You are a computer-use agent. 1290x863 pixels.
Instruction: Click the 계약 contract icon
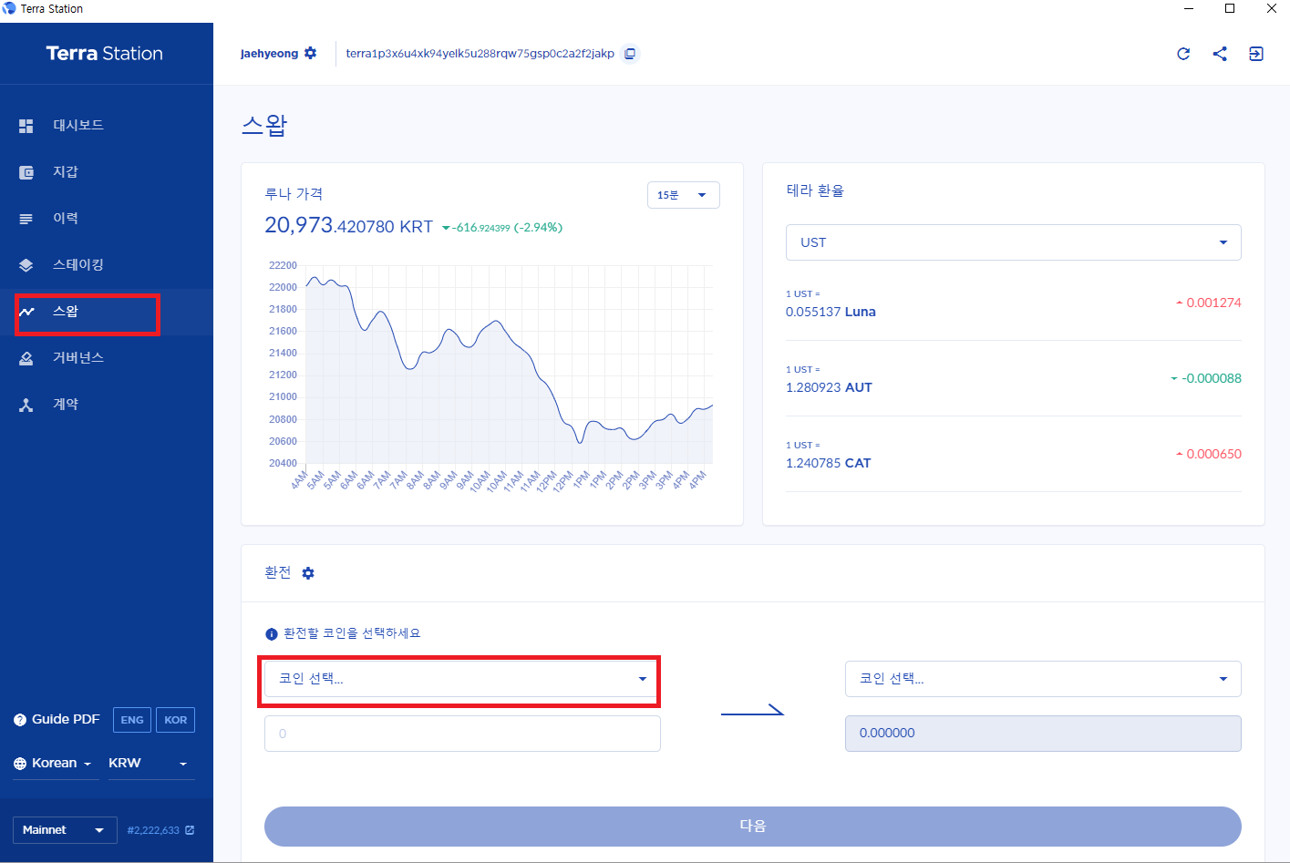pyautogui.click(x=26, y=405)
